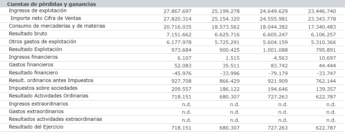The height and width of the screenshot is (132, 345).
Task: Select the 'Importe neto Cifra de Ventas' label
Action: (46, 18)
